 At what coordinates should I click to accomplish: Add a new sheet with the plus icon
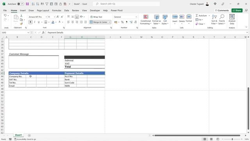click(x=29, y=136)
